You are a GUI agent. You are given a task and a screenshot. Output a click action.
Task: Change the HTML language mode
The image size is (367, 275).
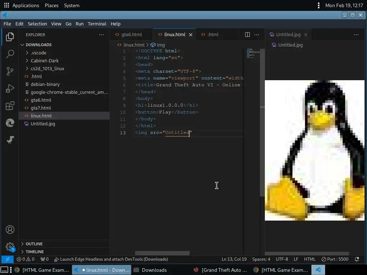[310, 259]
